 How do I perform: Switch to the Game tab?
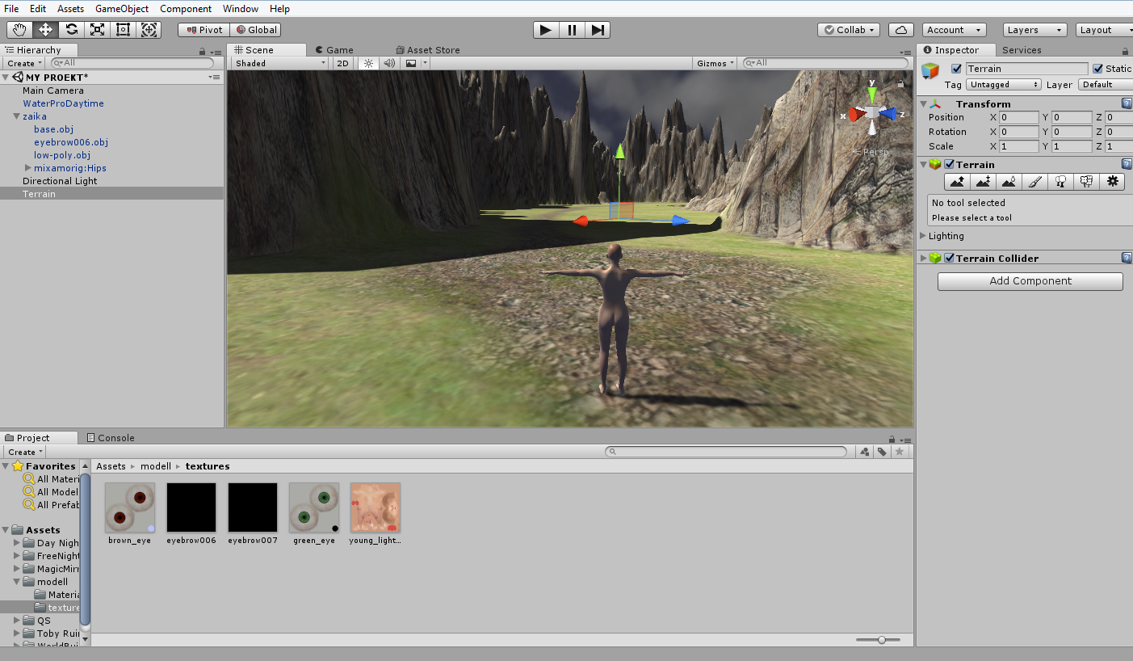(334, 50)
